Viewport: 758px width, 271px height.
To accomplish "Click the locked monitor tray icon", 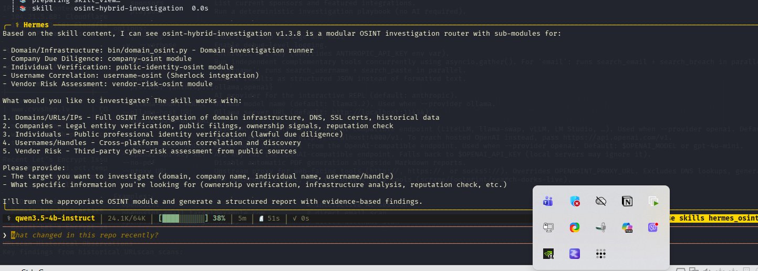I will (x=548, y=227).
